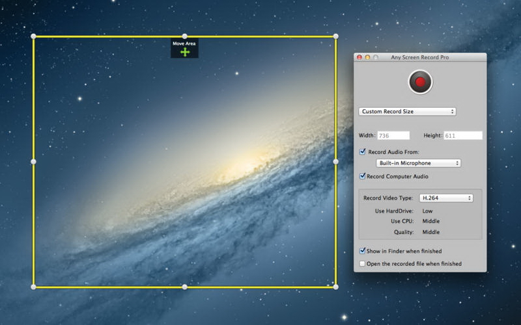This screenshot has height=325, width=521.
Task: Disable the Record Audio From checkbox
Action: tap(363, 151)
